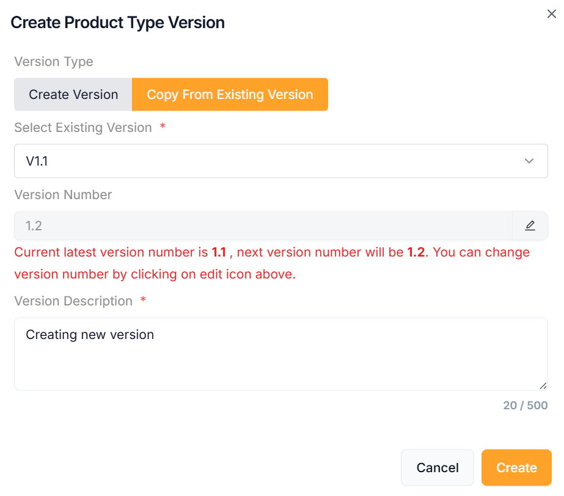The height and width of the screenshot is (496, 564).
Task: Click inside the Version Description text area
Action: coord(280,360)
